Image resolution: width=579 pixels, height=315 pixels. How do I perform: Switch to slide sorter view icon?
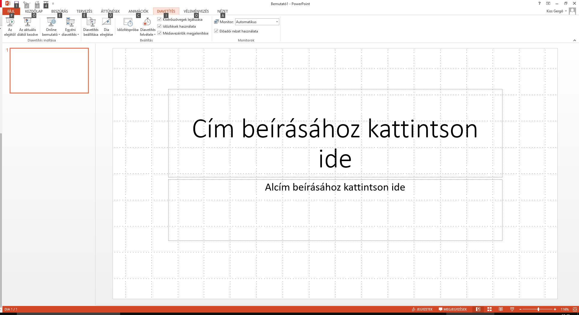[x=490, y=309]
